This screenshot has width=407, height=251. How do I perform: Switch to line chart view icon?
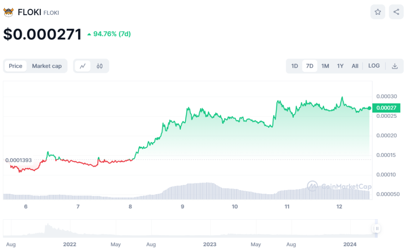[x=83, y=66]
